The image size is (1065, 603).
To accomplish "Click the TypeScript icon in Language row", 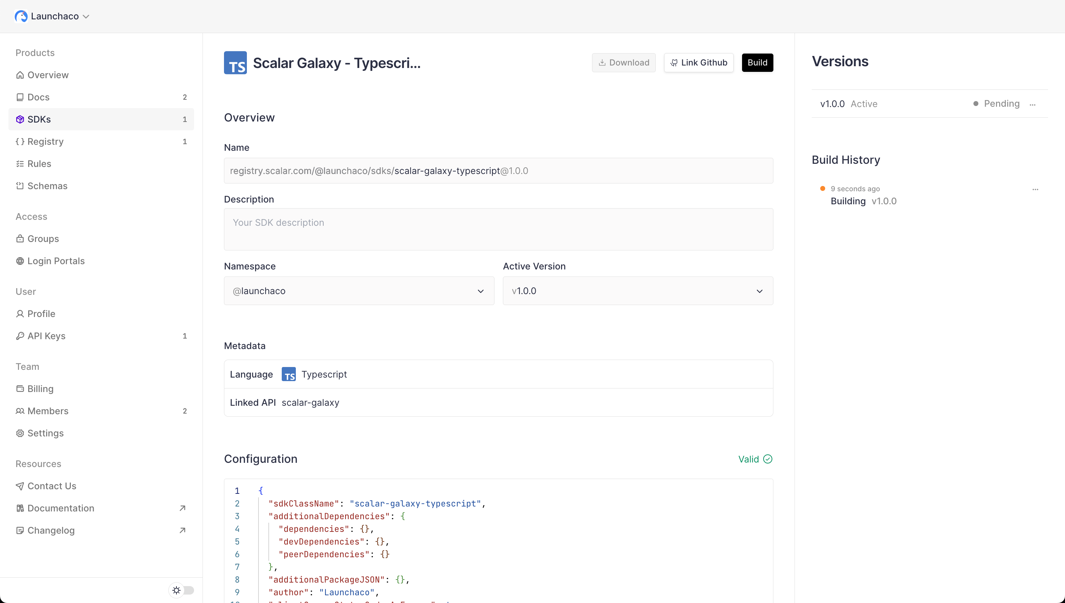I will tap(288, 374).
